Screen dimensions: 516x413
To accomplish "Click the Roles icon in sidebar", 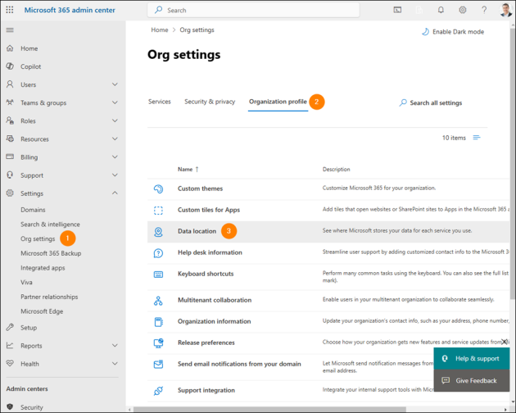I will coord(10,120).
